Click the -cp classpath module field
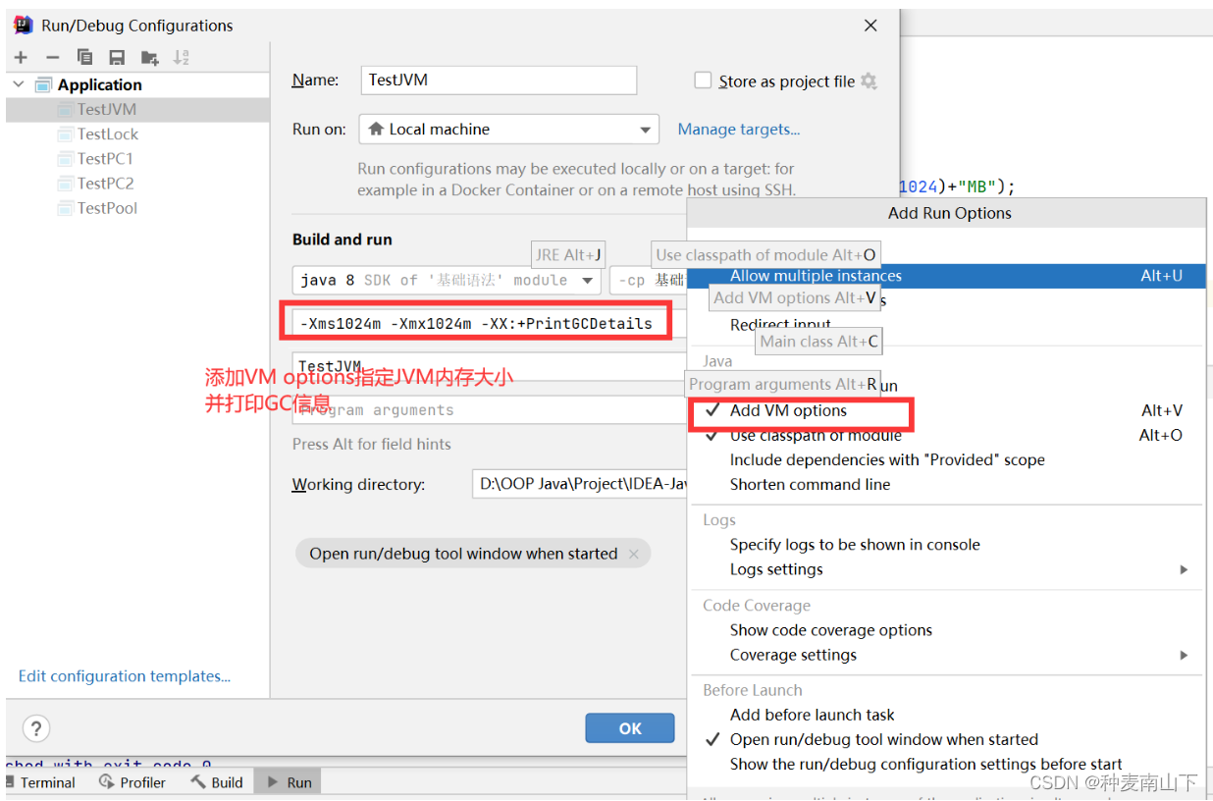This screenshot has height=801, width=1213. tap(648, 280)
